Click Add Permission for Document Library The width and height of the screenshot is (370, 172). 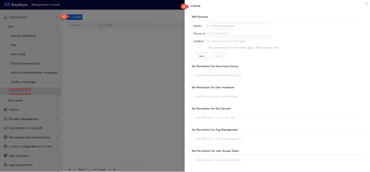(x=218, y=75)
